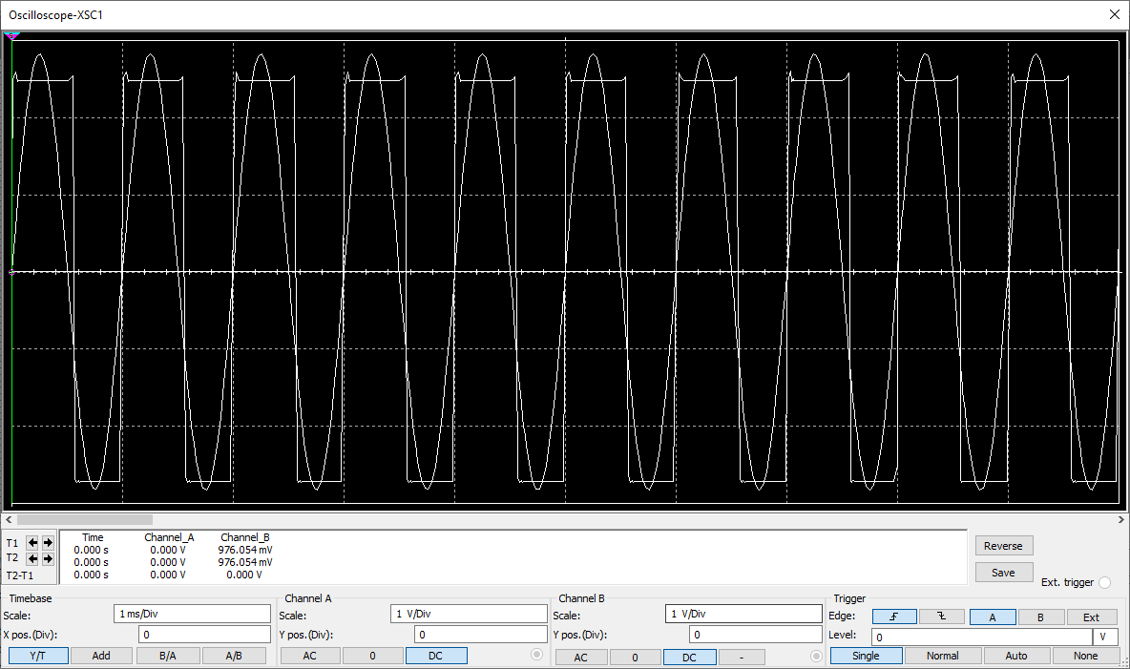Move the T2 cursor left with its arrow

click(x=33, y=558)
